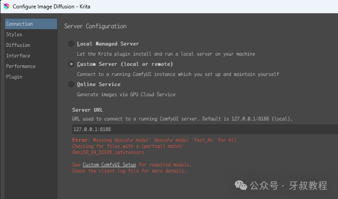This screenshot has height=199, width=338.
Task: Click the Server URL label
Action: [88, 110]
